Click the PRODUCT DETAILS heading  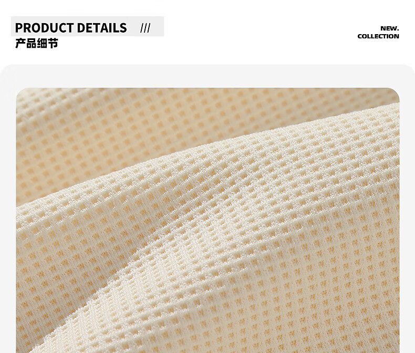(71, 28)
